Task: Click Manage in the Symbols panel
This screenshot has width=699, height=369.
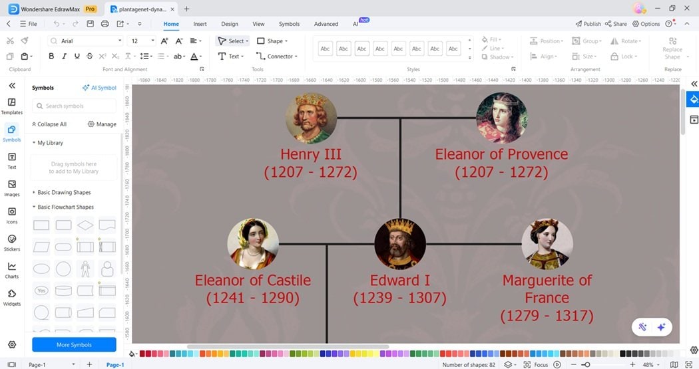Action: [x=102, y=124]
